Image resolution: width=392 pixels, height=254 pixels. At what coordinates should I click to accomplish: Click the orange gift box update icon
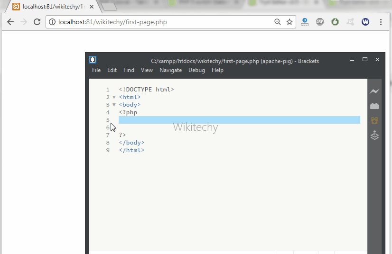[x=375, y=121]
